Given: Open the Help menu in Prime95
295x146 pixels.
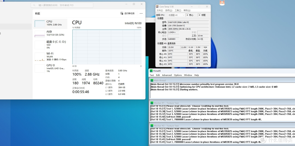Looking at the screenshot, I should tap(197, 75).
